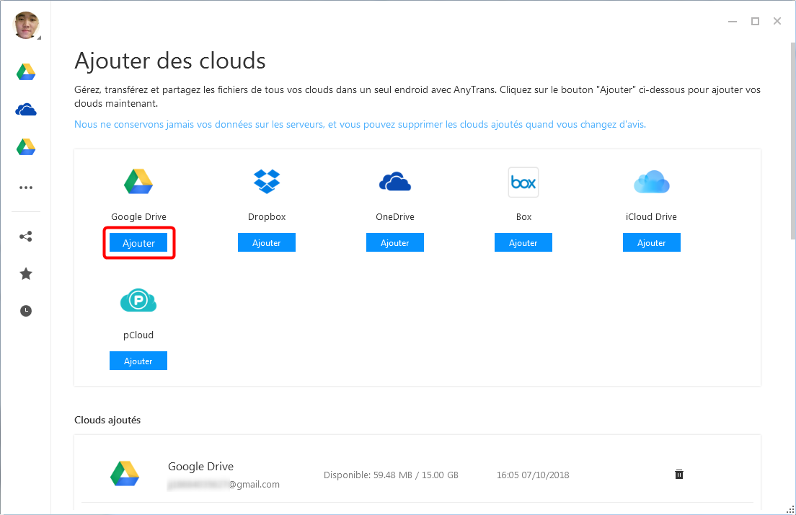
Task: Click 'pCloud' label in cloud grid
Action: [138, 335]
